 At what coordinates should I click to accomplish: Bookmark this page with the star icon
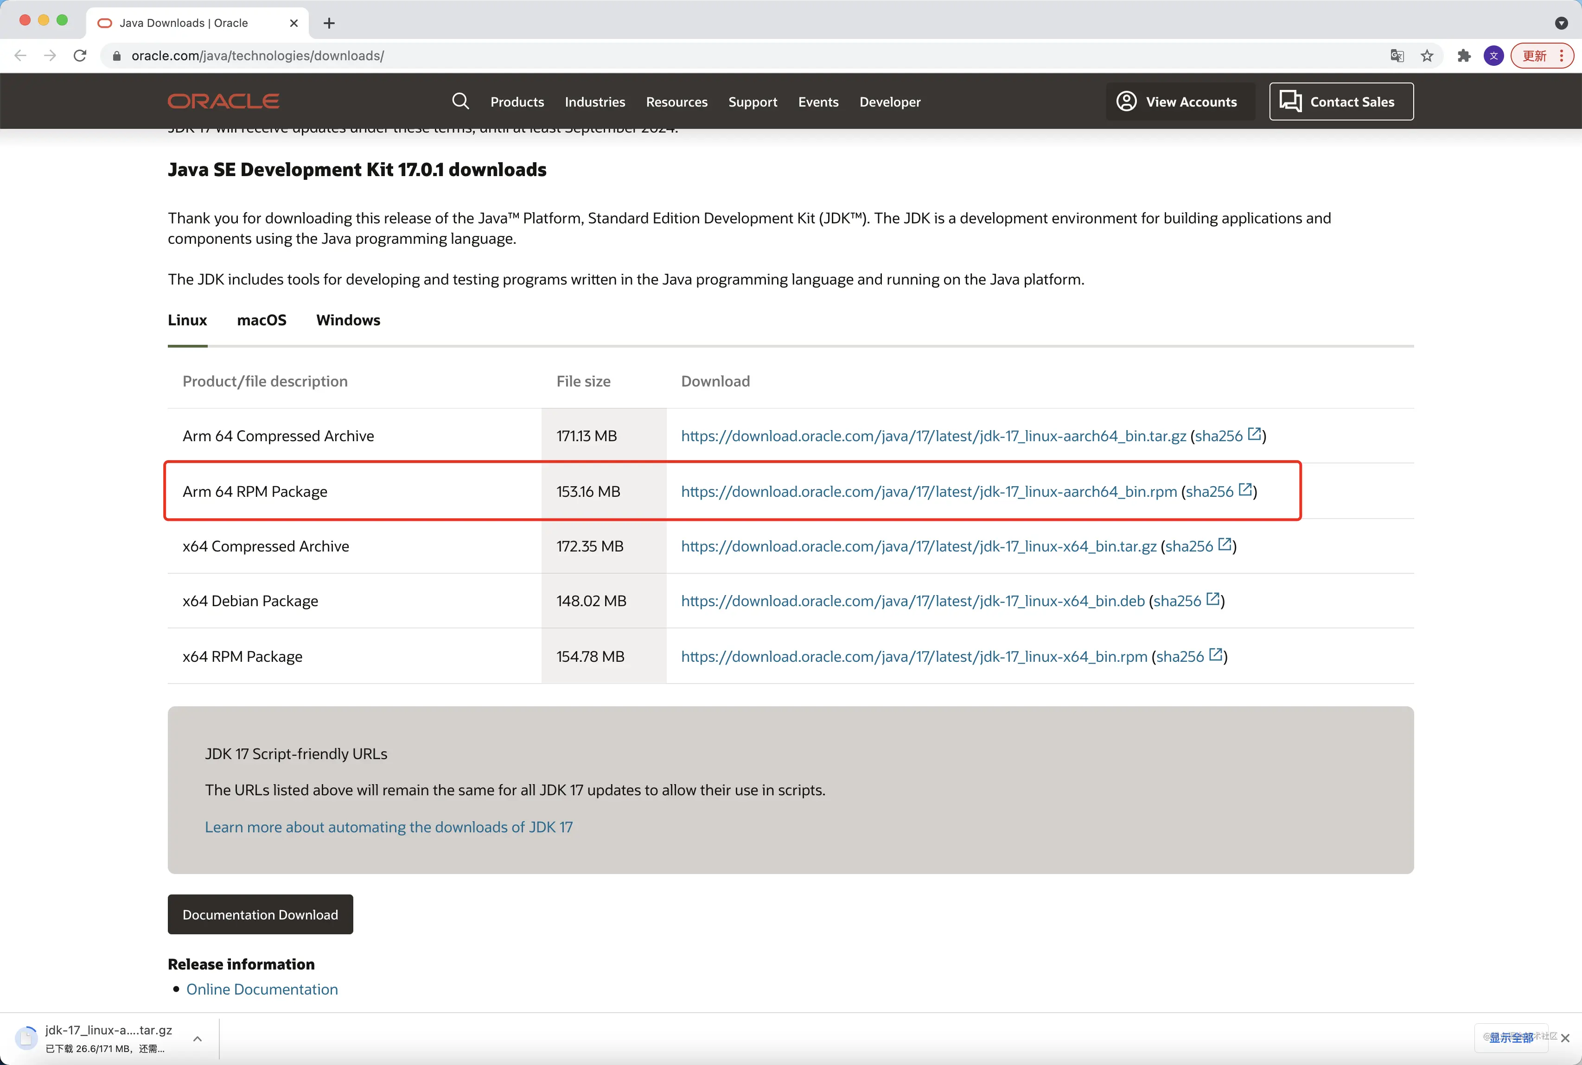(x=1427, y=56)
